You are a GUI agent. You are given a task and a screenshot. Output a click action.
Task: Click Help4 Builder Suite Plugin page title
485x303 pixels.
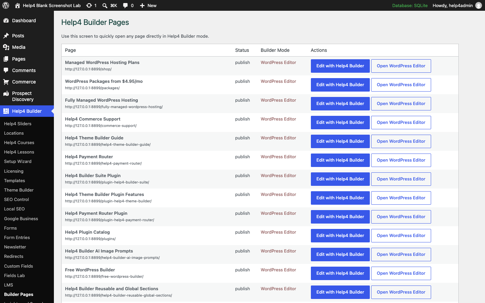point(93,175)
